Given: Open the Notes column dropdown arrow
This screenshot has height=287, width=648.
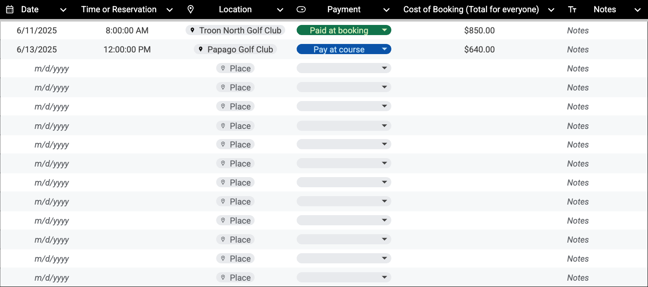Looking at the screenshot, I should pyautogui.click(x=638, y=10).
